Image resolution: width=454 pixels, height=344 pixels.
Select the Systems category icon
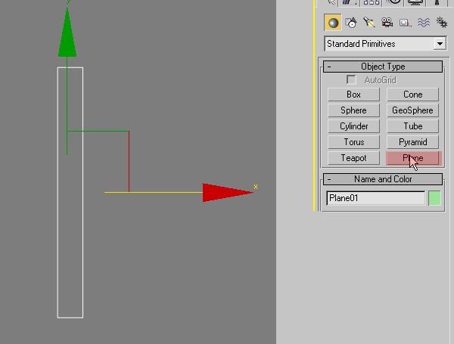(x=440, y=23)
